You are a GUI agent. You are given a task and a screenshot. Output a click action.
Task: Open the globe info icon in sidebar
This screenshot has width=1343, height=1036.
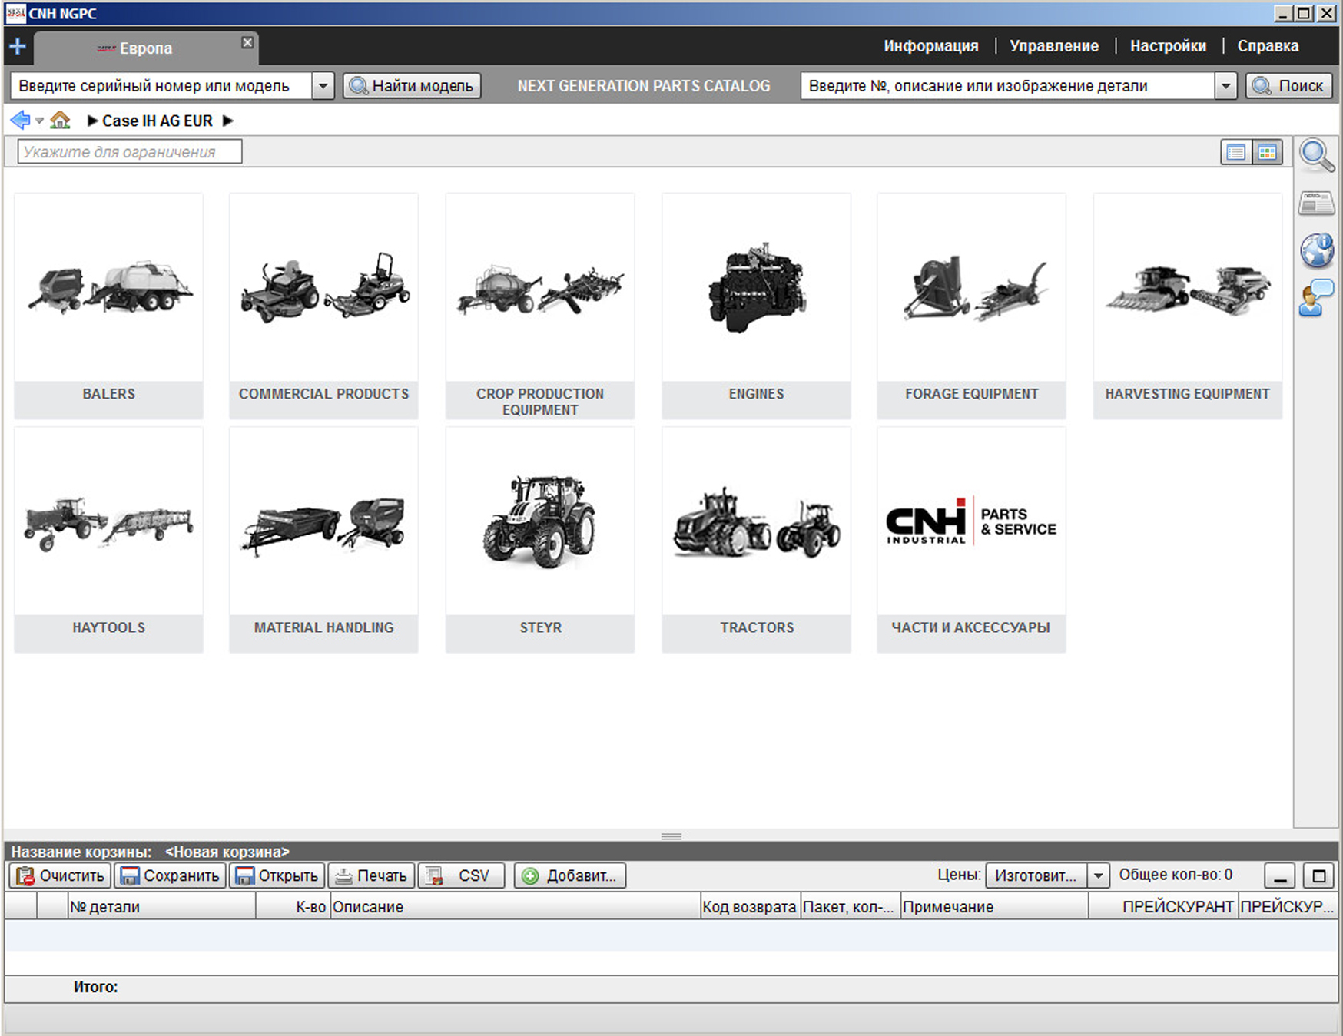click(x=1316, y=250)
